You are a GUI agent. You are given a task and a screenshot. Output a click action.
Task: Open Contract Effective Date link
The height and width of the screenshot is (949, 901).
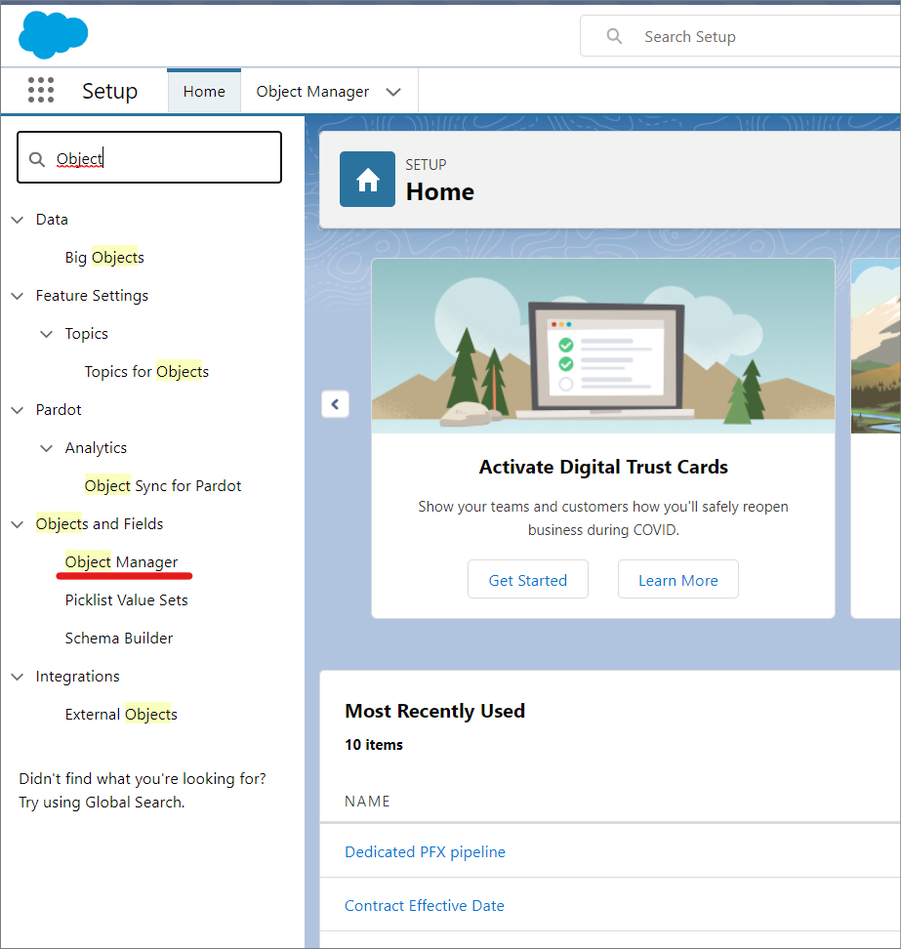click(x=425, y=905)
